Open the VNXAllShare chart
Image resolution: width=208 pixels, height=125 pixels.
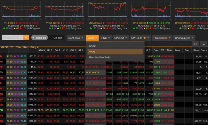coord(108,9)
